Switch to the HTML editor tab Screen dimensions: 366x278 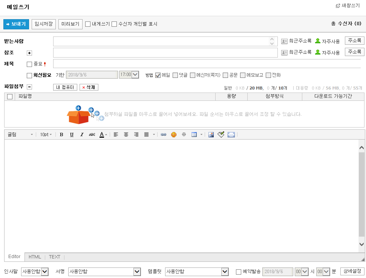35,257
